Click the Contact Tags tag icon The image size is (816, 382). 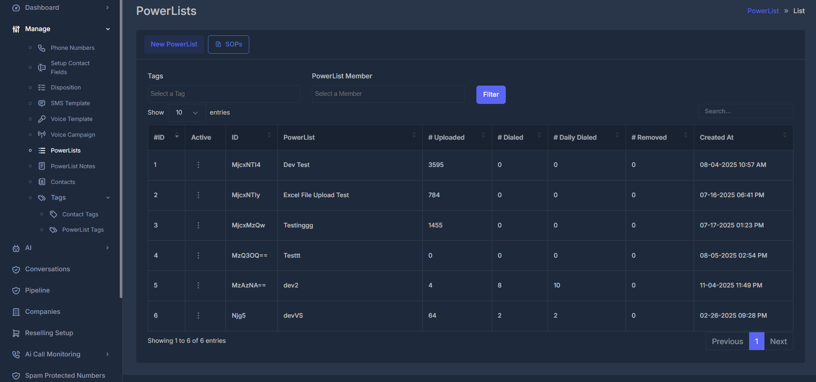tap(53, 214)
